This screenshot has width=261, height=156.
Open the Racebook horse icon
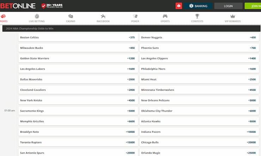103,16
